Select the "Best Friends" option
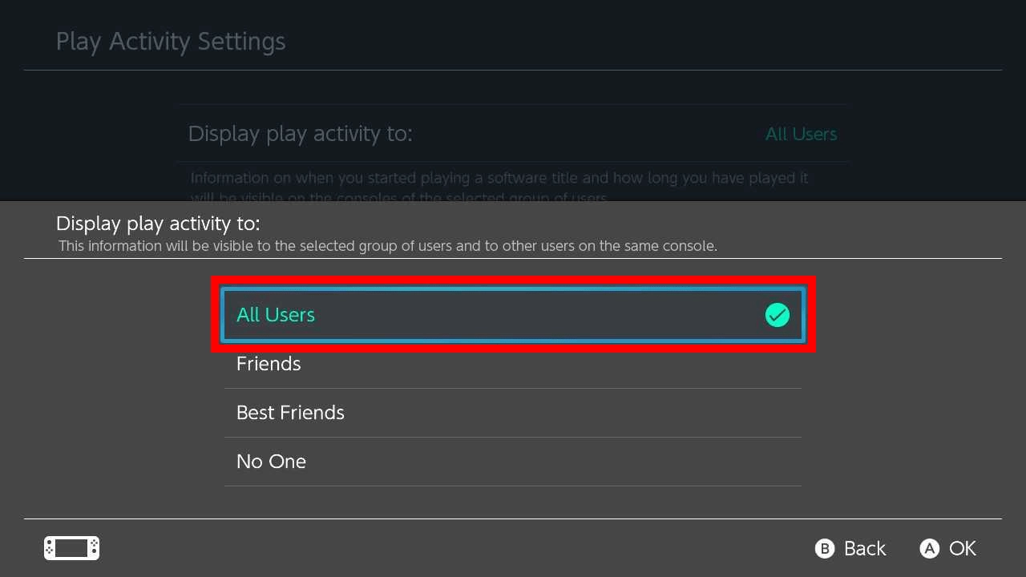Screen dimensions: 1026x577 pyautogui.click(x=290, y=413)
